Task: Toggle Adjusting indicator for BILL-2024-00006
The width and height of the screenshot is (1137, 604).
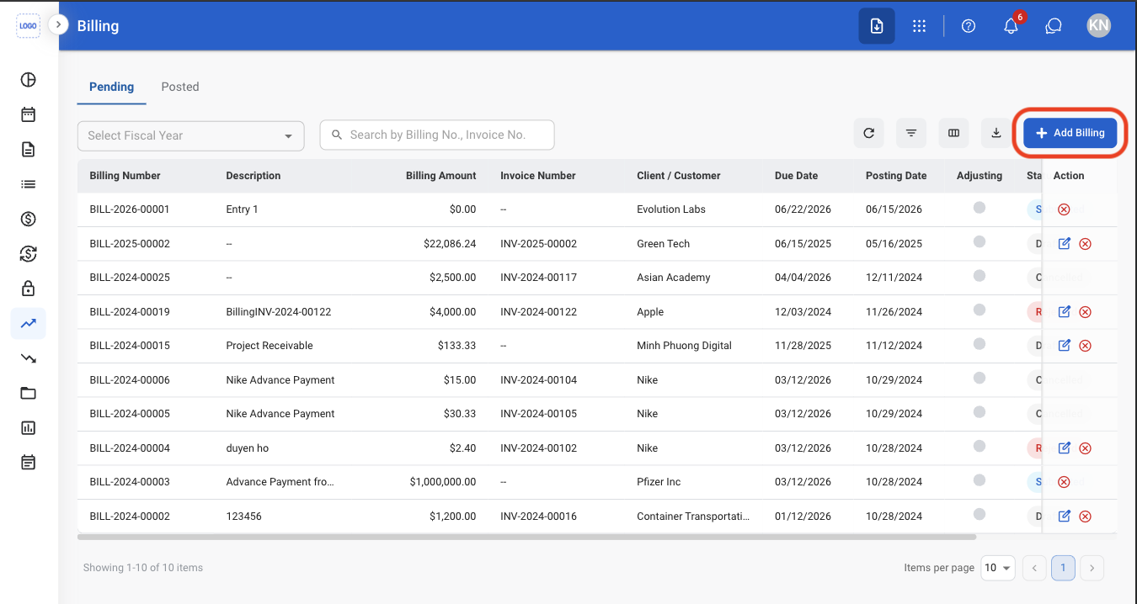Action: (x=979, y=378)
